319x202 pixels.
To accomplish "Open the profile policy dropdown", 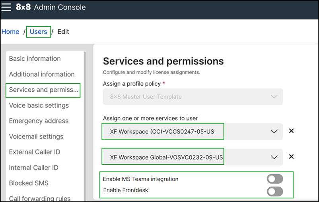I will pyautogui.click(x=274, y=96).
